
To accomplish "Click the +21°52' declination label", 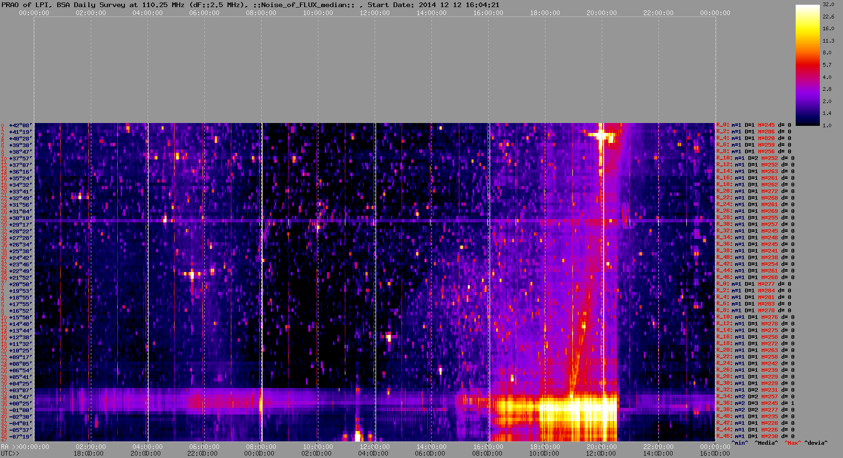I will [x=20, y=278].
